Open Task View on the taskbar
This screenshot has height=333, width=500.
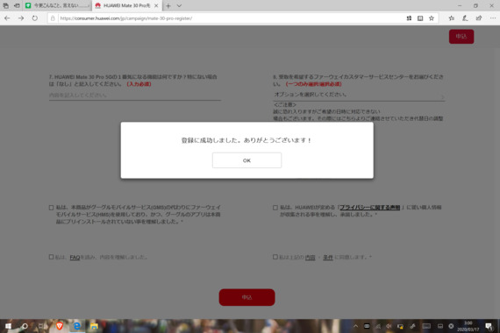pos(41,326)
